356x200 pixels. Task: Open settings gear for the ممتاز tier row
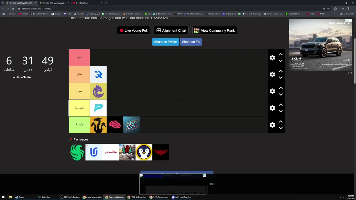coord(272,74)
